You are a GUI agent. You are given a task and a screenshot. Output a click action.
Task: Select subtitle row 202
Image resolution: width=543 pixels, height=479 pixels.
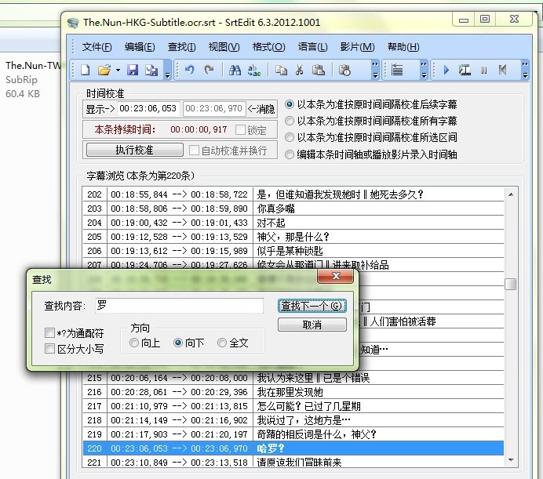click(293, 194)
